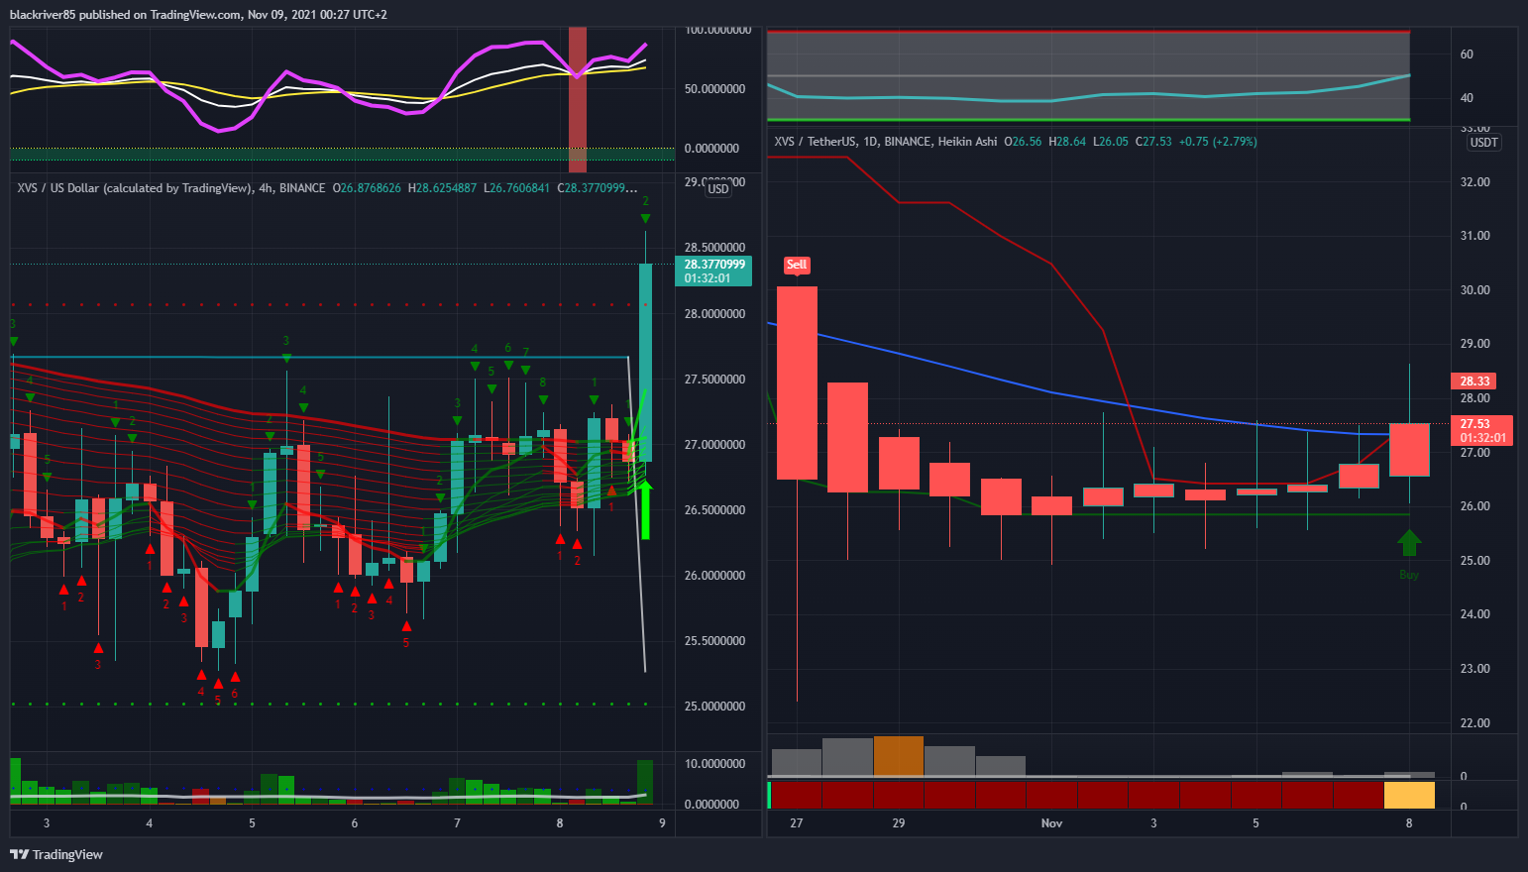The width and height of the screenshot is (1528, 872).
Task: Click the daily change +0.75 (+2.79%)
Action: pos(1218,142)
